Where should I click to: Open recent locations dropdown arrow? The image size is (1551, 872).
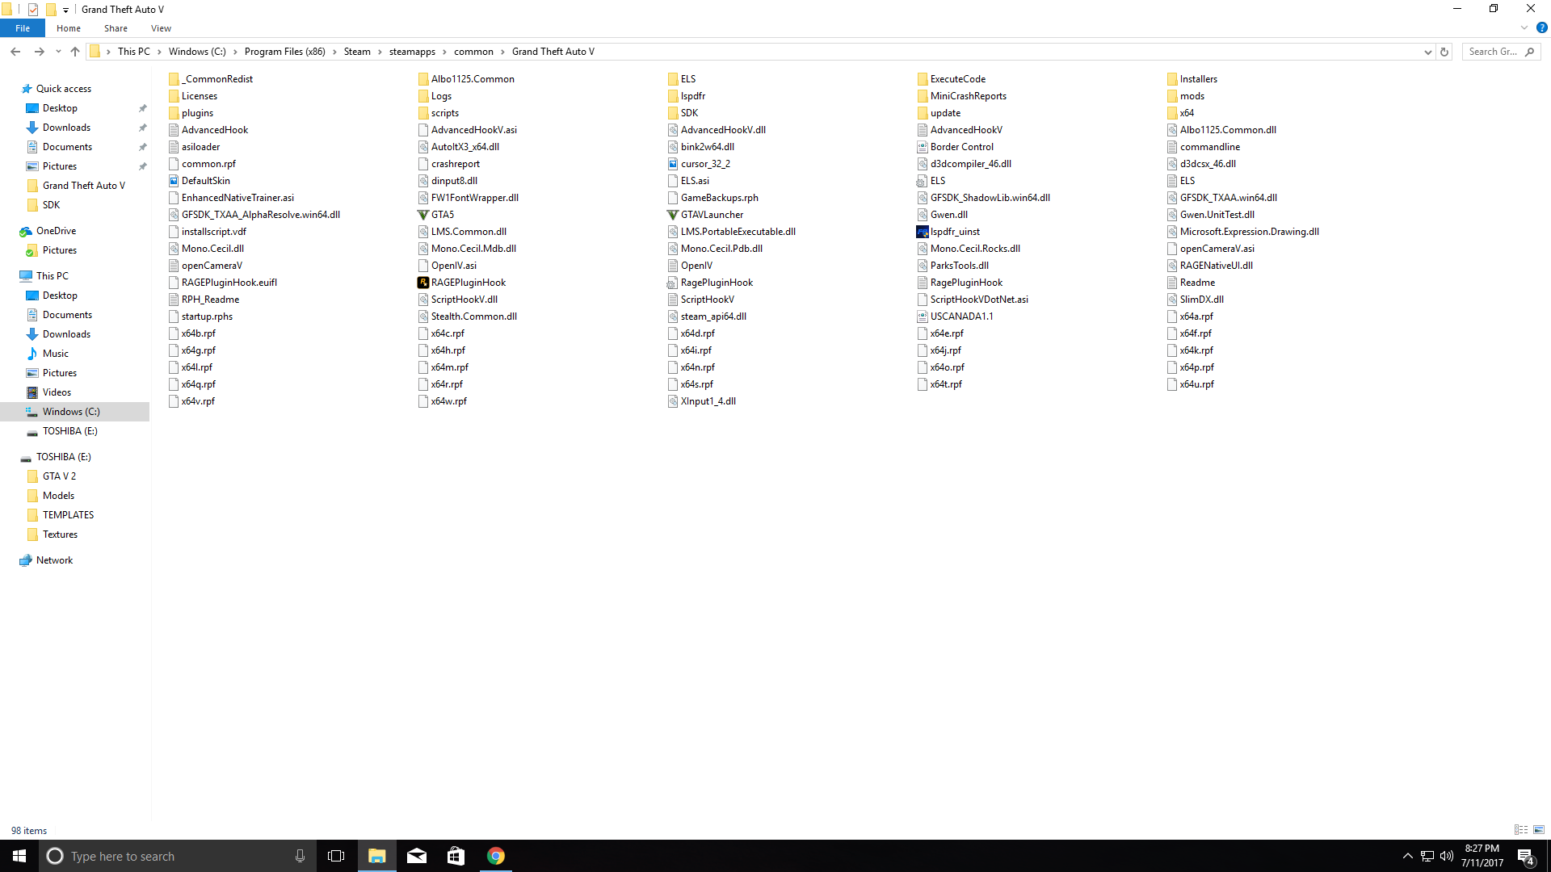pos(58,52)
